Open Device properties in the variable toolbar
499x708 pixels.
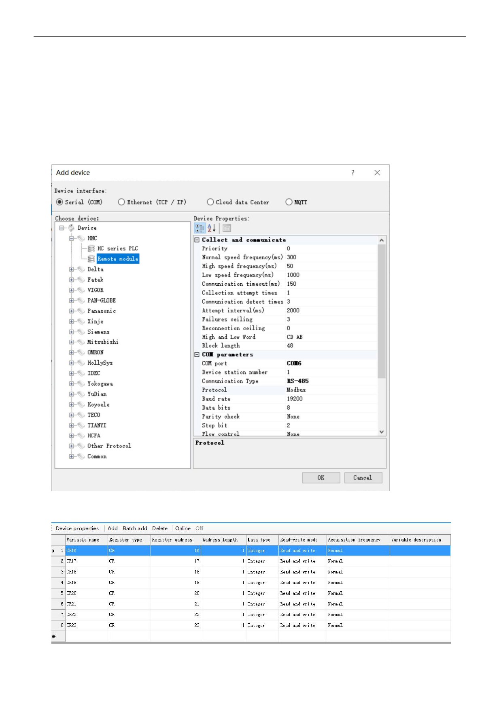click(x=77, y=528)
